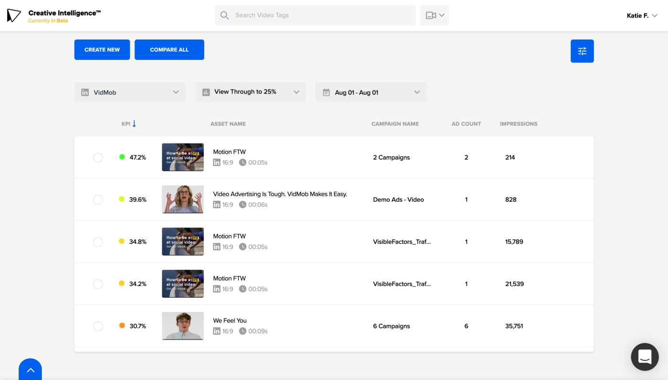The width and height of the screenshot is (668, 380).
Task: Open the chat support bubble icon
Action: point(645,357)
